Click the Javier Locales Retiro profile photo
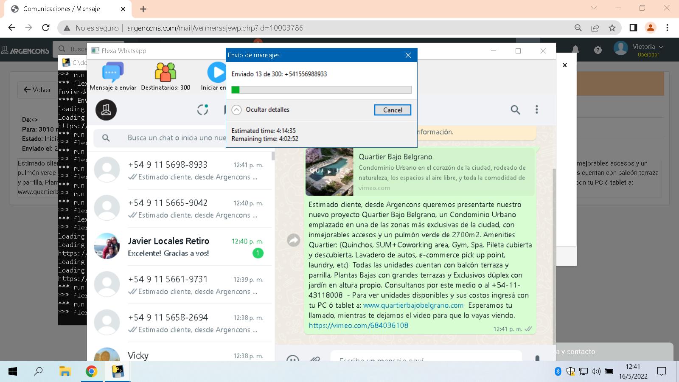The height and width of the screenshot is (382, 679). click(x=107, y=246)
